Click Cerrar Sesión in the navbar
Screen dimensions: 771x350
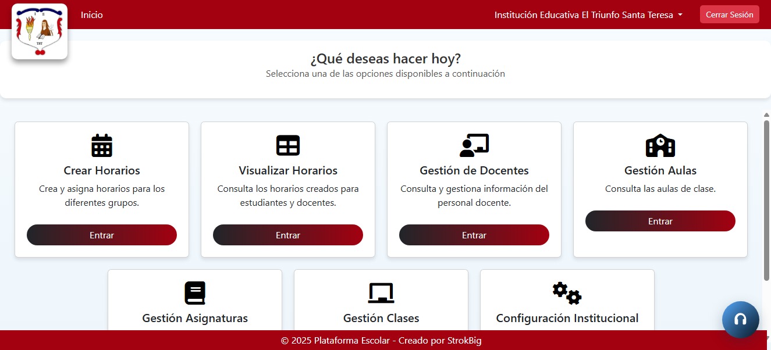(729, 14)
